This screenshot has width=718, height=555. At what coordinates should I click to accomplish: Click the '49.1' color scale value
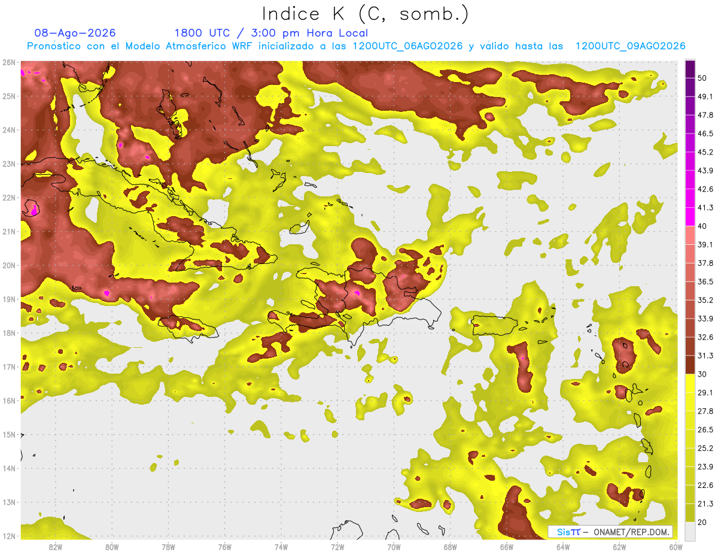pyautogui.click(x=705, y=96)
